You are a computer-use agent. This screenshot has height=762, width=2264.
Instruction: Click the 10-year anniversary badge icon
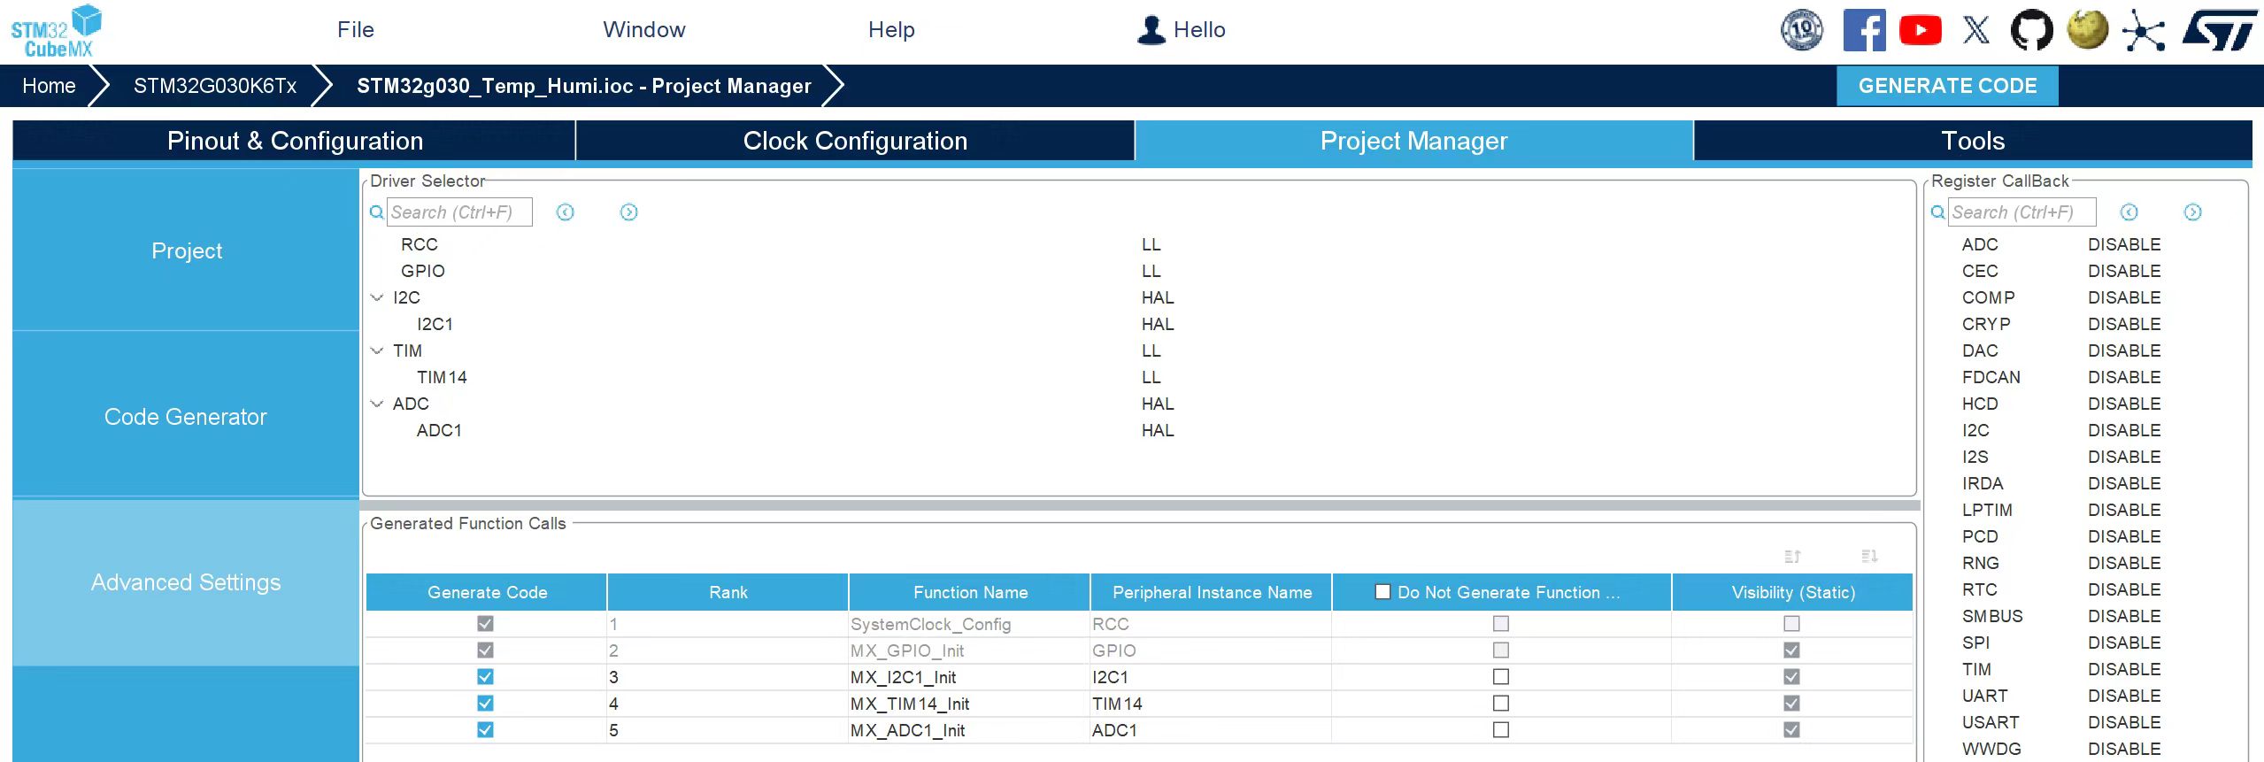click(1802, 30)
